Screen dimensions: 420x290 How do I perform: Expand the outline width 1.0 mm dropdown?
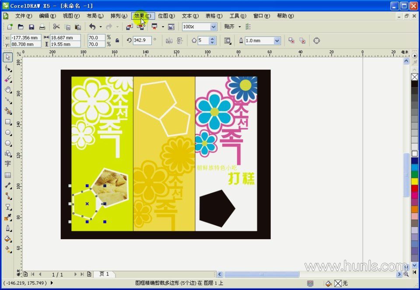277,41
